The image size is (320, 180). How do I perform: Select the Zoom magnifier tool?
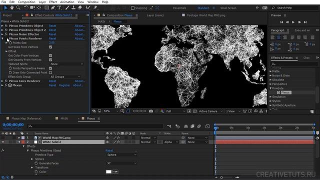tap(18, 8)
